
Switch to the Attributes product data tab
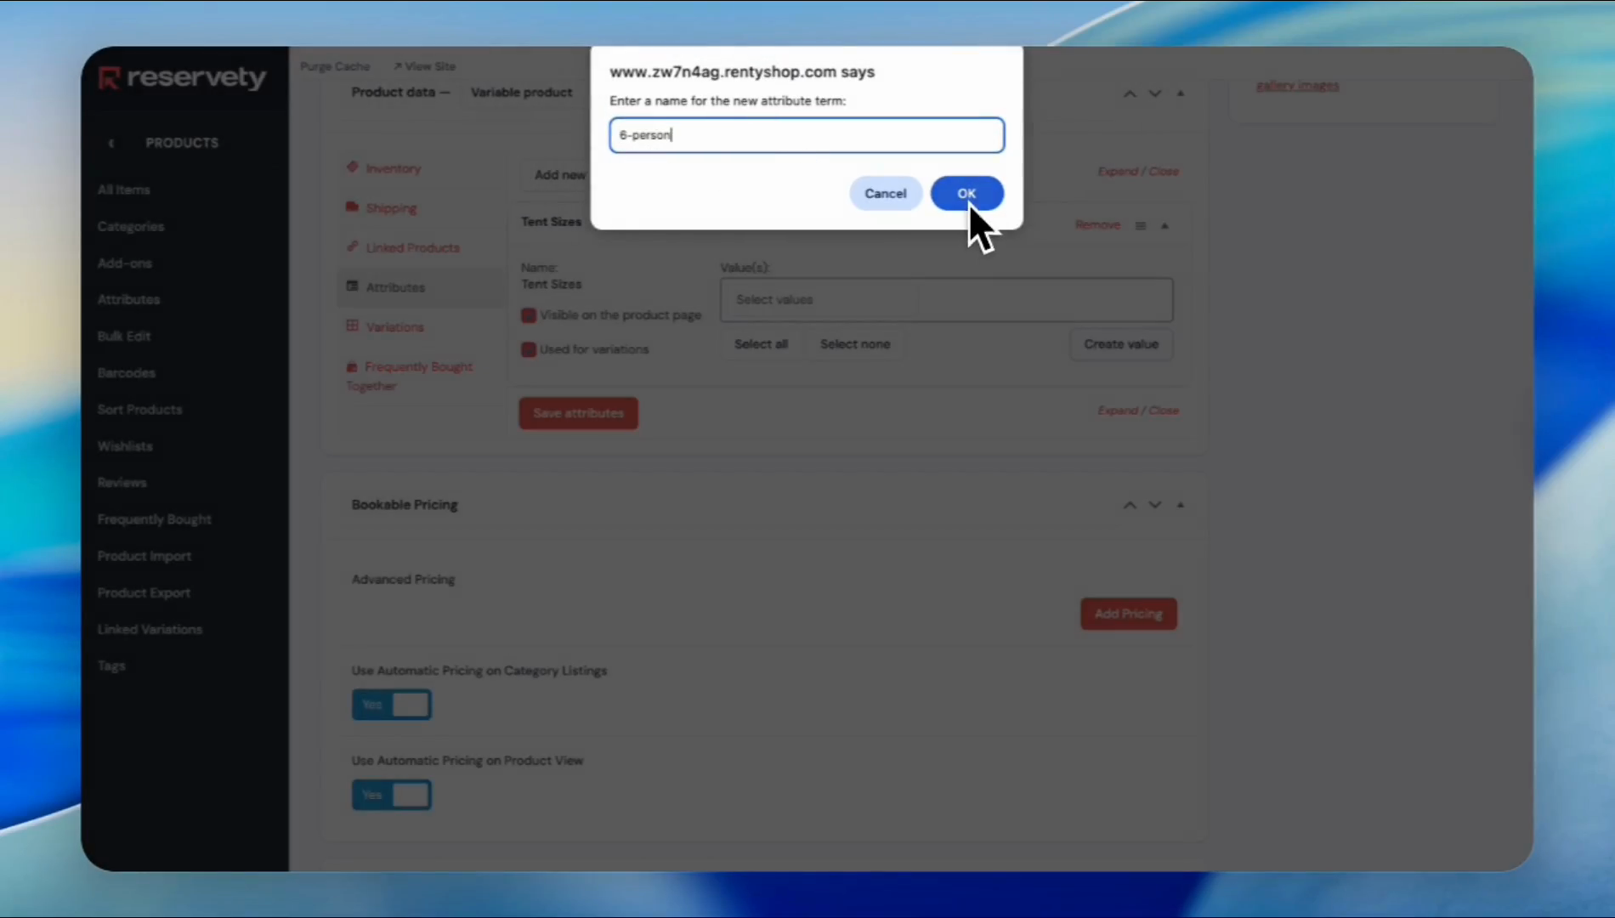coord(394,287)
